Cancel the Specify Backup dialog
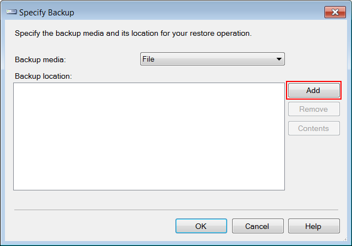 (x=258, y=226)
